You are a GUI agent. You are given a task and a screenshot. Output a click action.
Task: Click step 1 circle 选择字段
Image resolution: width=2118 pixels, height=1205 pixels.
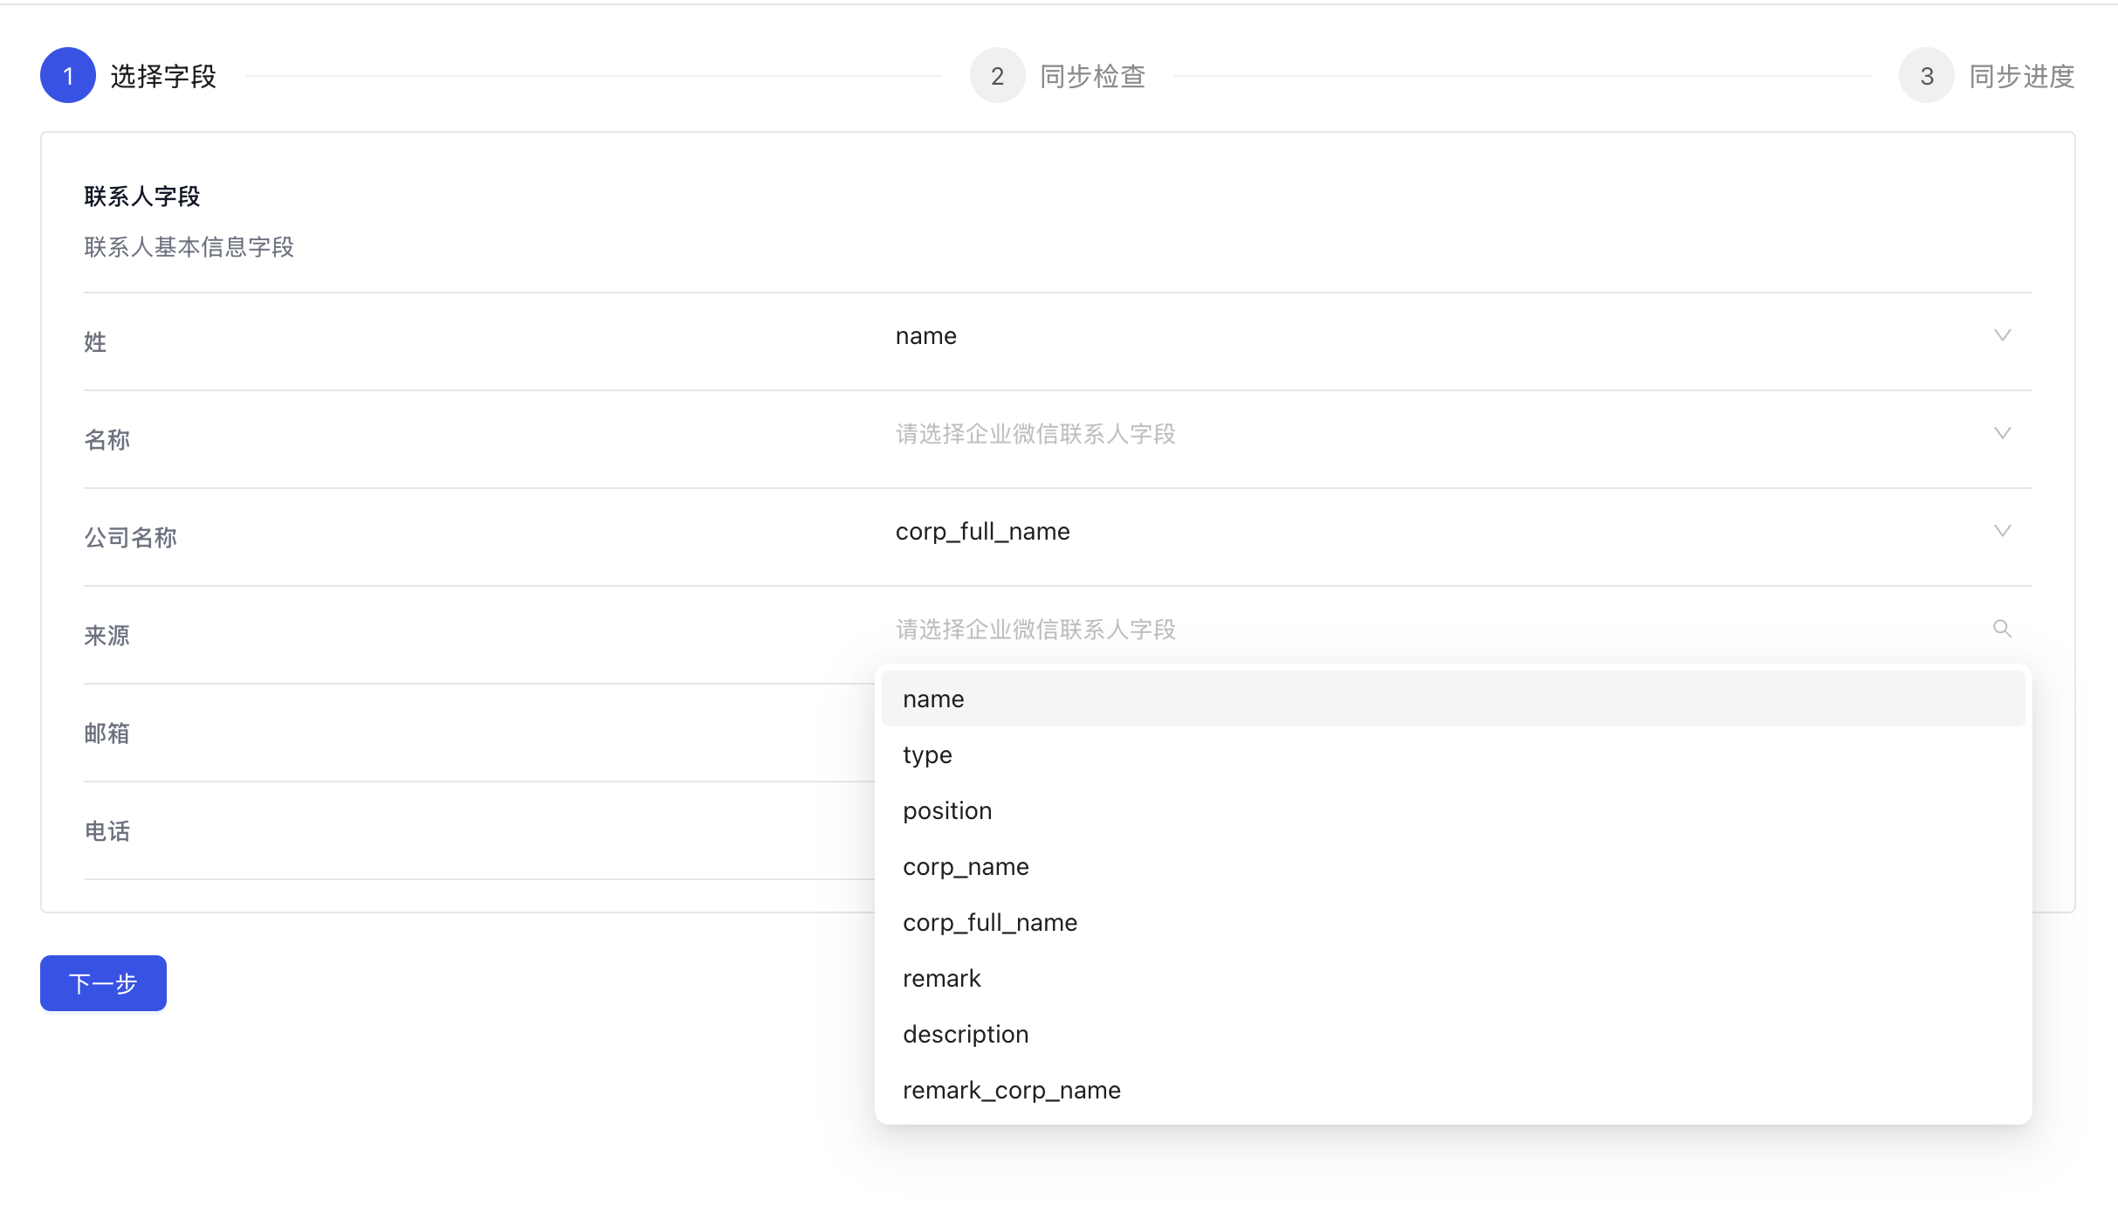click(67, 75)
